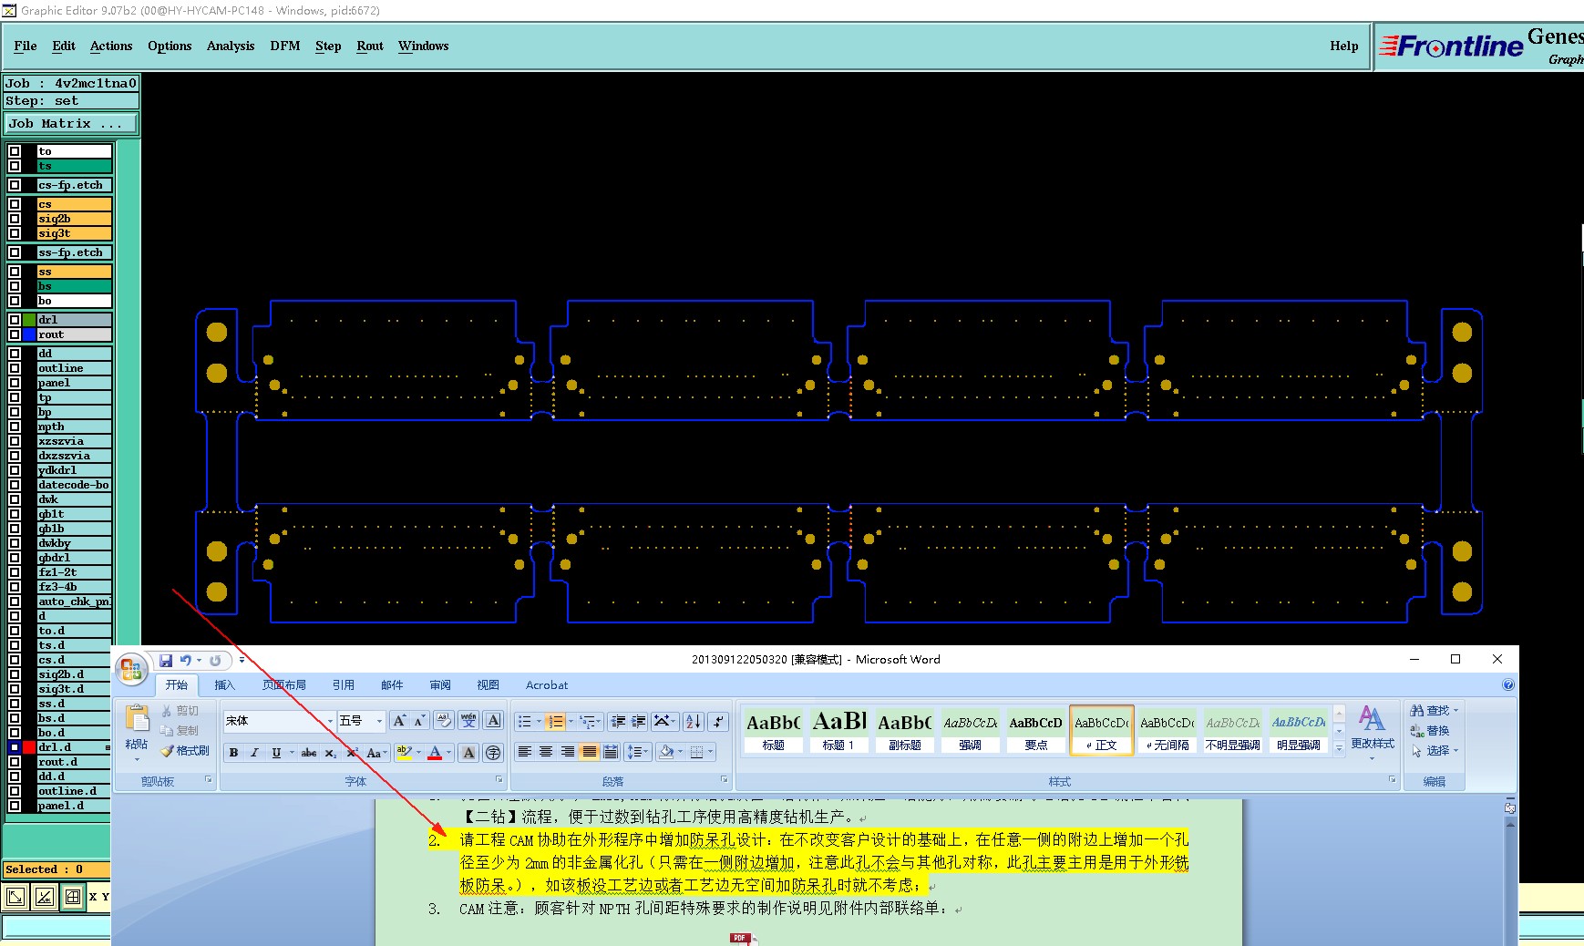This screenshot has height=946, width=1584.
Task: Expand the Word styles gallery
Action: pos(1339,748)
